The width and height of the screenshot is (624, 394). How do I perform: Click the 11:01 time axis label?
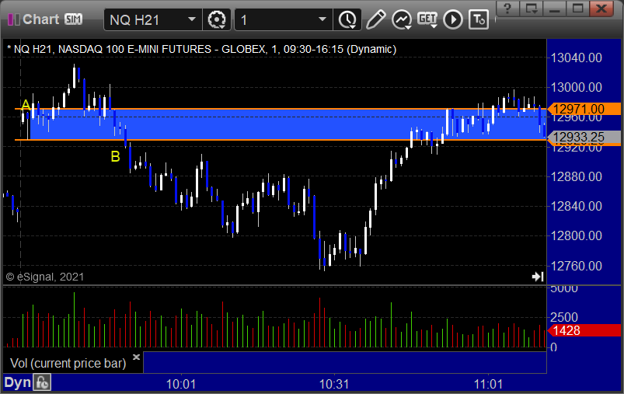488,385
